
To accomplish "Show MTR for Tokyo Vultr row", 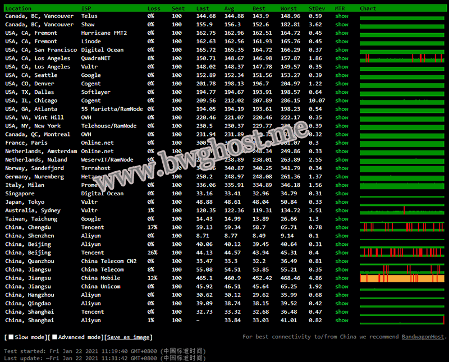I will pos(342,202).
